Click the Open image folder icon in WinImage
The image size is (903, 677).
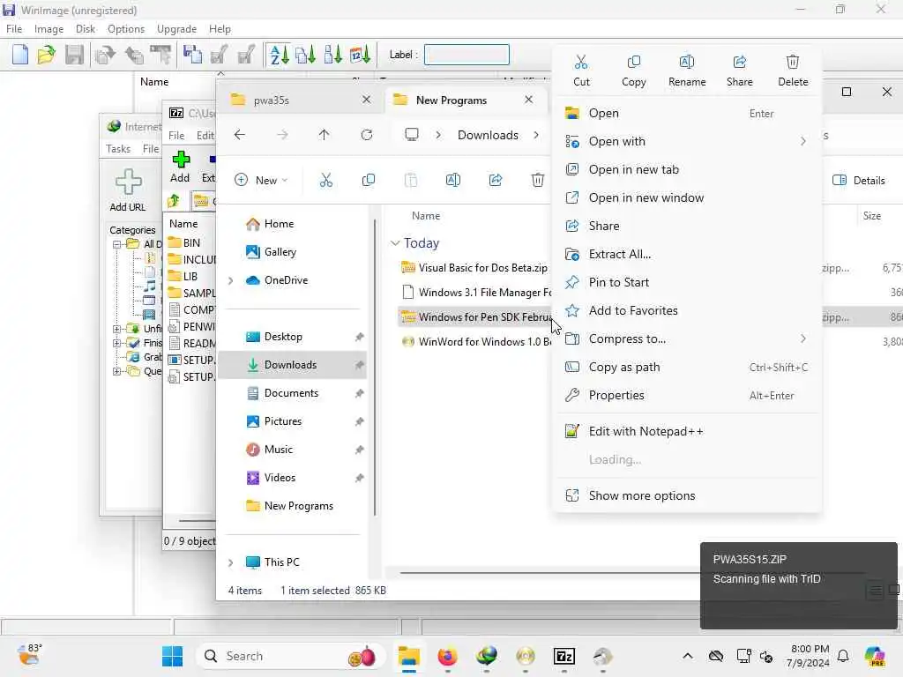pyautogui.click(x=46, y=55)
